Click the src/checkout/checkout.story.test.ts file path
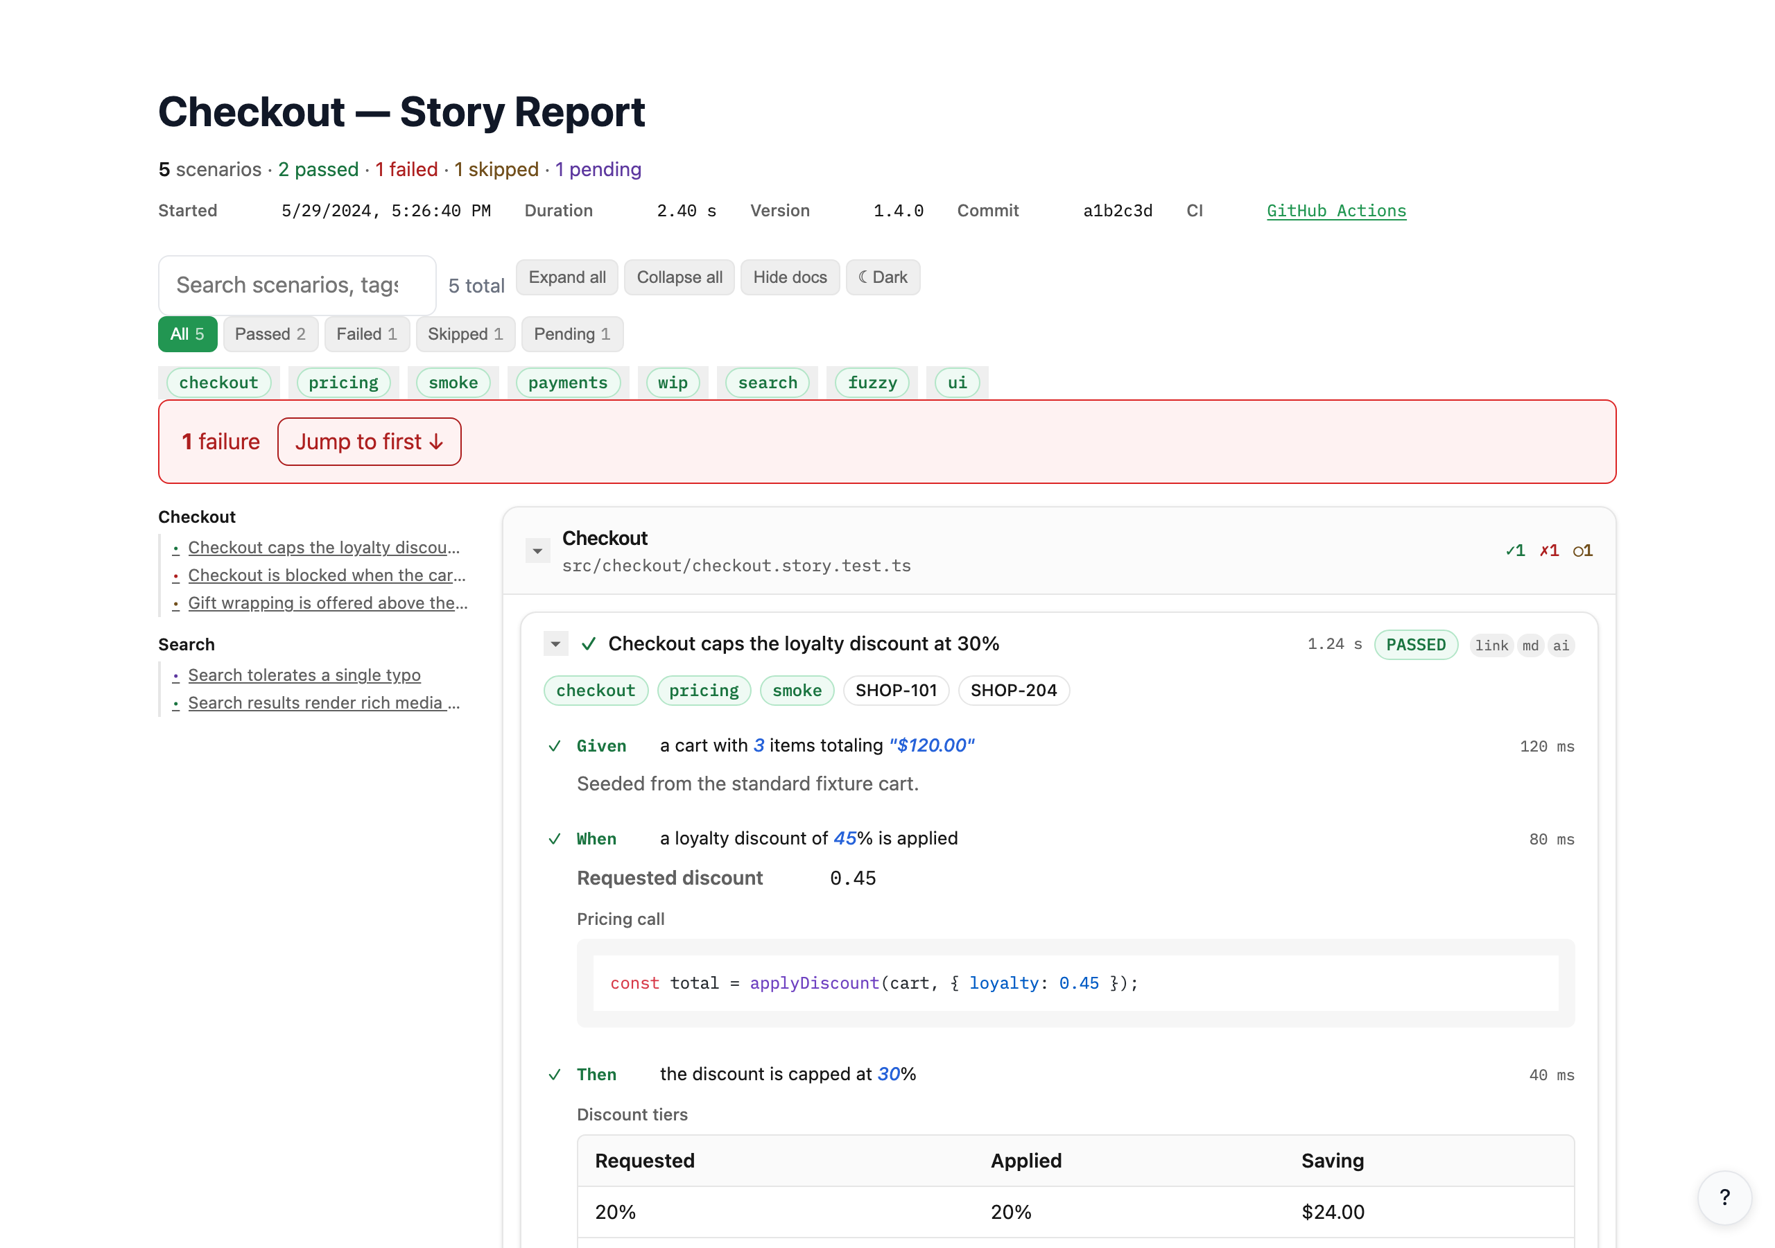 click(x=736, y=566)
